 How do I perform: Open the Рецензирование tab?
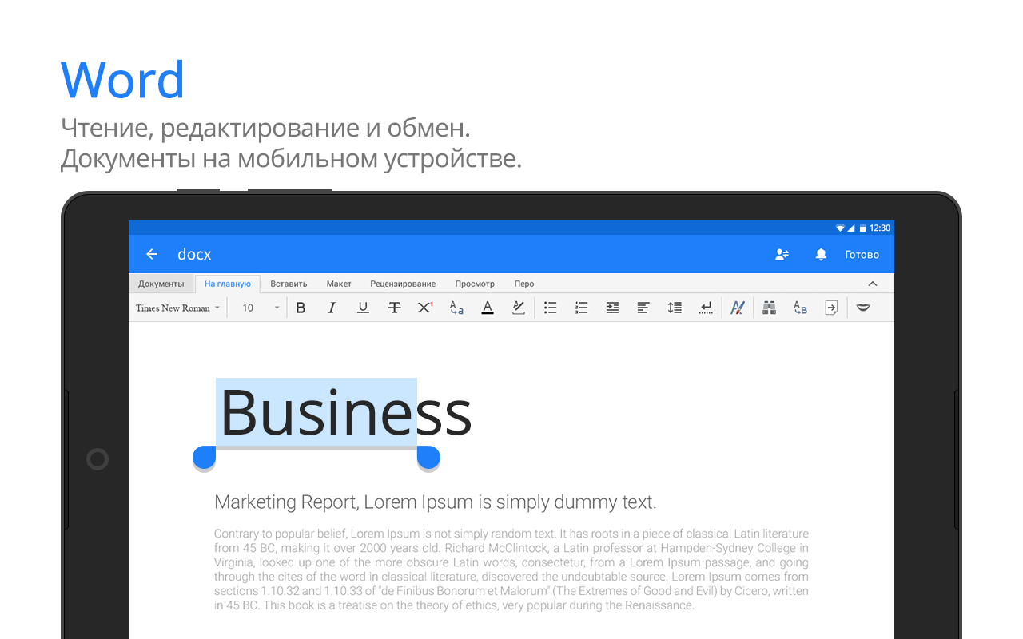pos(403,284)
